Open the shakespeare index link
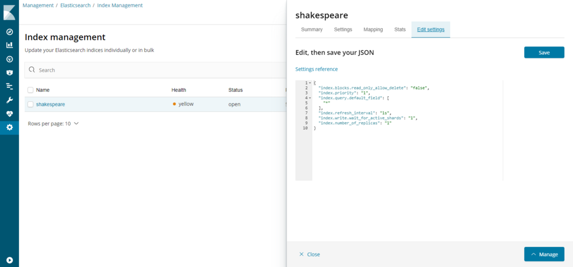 tap(50, 104)
